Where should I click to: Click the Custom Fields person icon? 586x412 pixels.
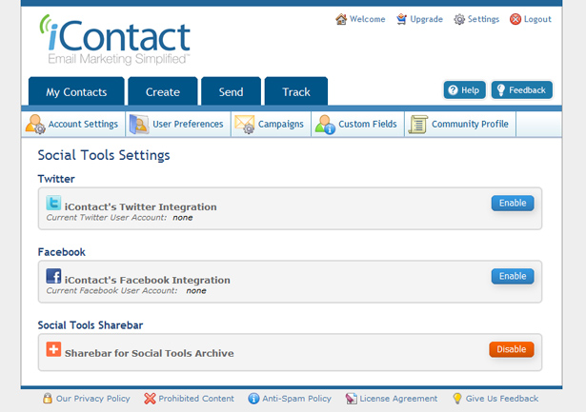[325, 125]
